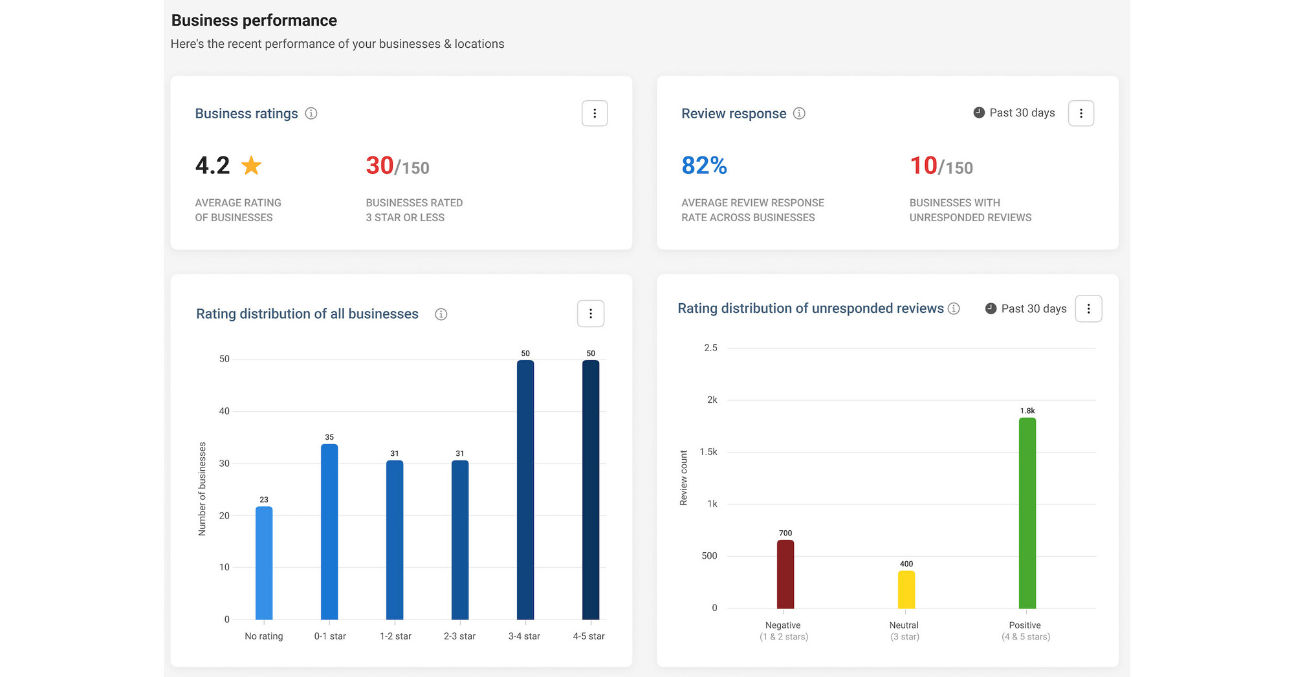Open the Business ratings card kebab menu
1294x677 pixels.
pos(594,113)
